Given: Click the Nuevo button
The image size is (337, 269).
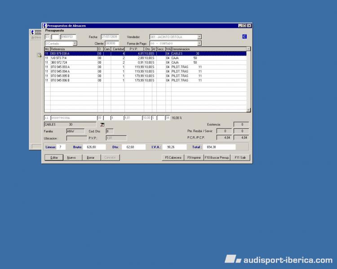Looking at the screenshot, I should [71, 158].
